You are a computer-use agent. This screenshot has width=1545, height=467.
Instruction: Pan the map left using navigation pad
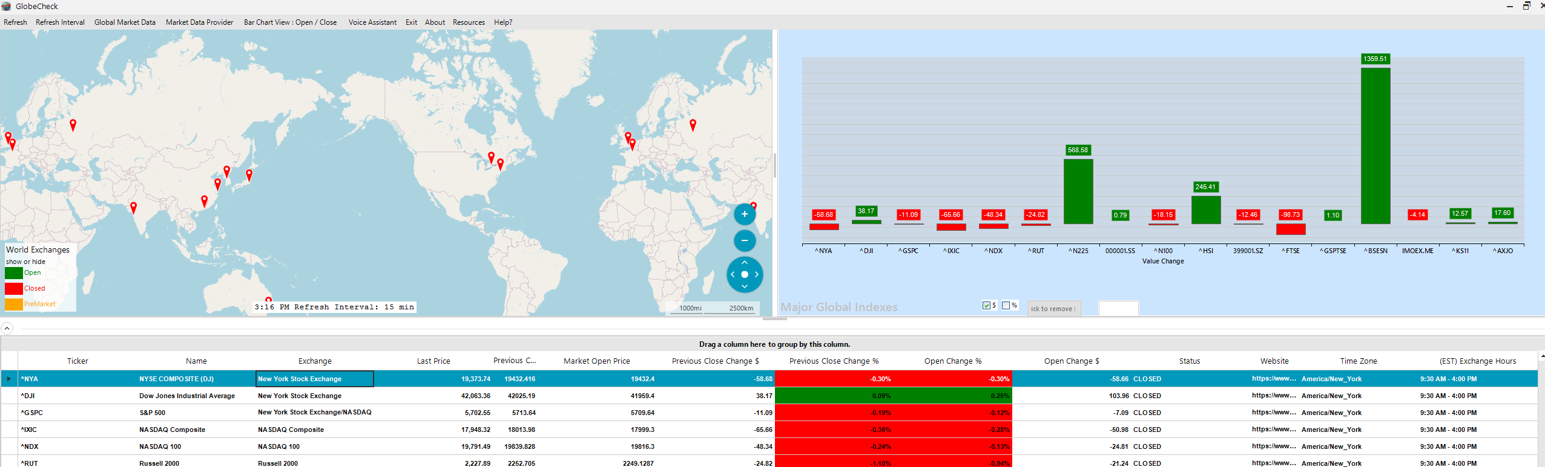click(733, 274)
